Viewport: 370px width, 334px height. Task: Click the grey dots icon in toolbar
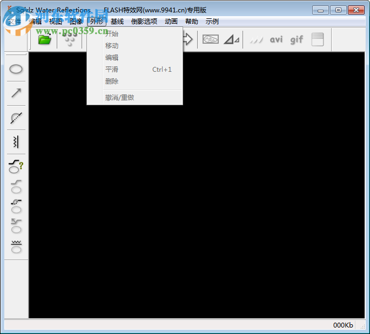click(70, 39)
